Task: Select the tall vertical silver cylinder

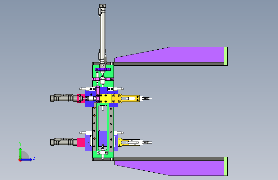Action: coord(103,36)
